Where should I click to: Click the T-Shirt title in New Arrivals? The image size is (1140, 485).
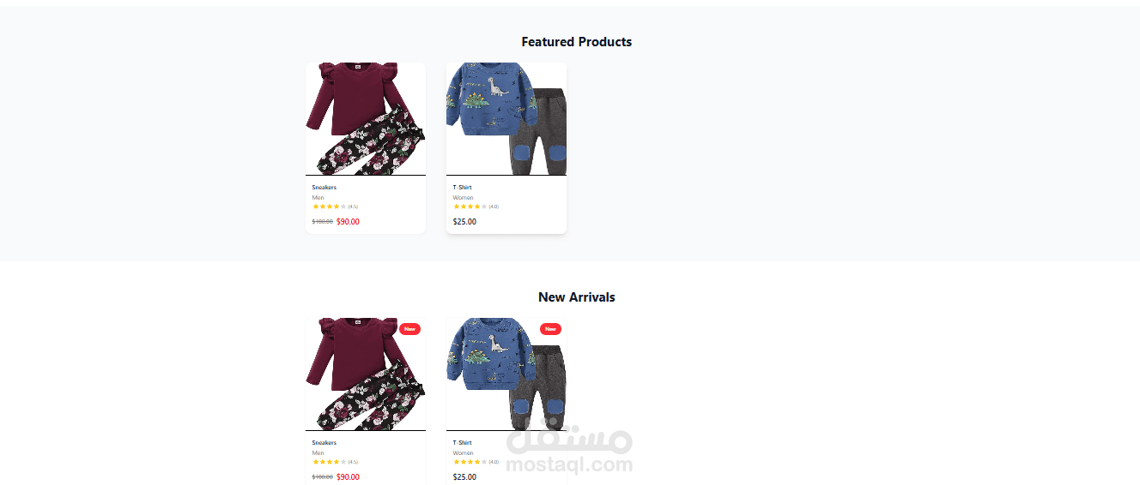tap(463, 443)
